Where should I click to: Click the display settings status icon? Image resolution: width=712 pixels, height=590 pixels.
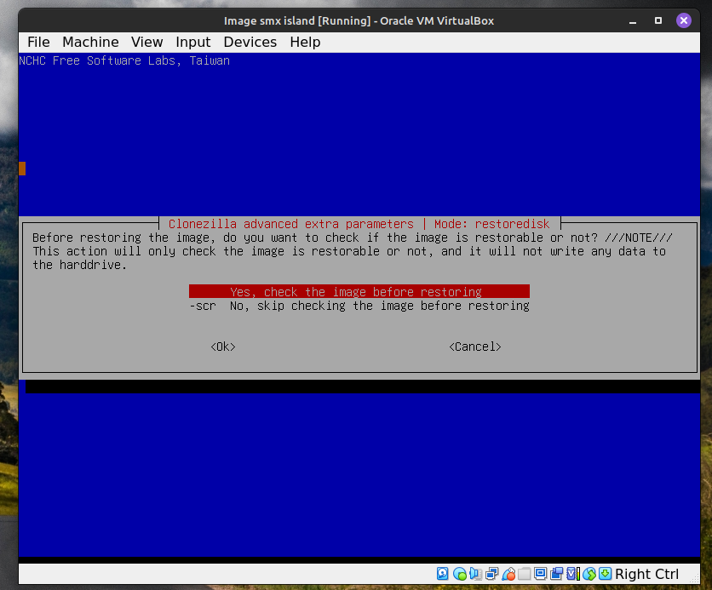[540, 574]
